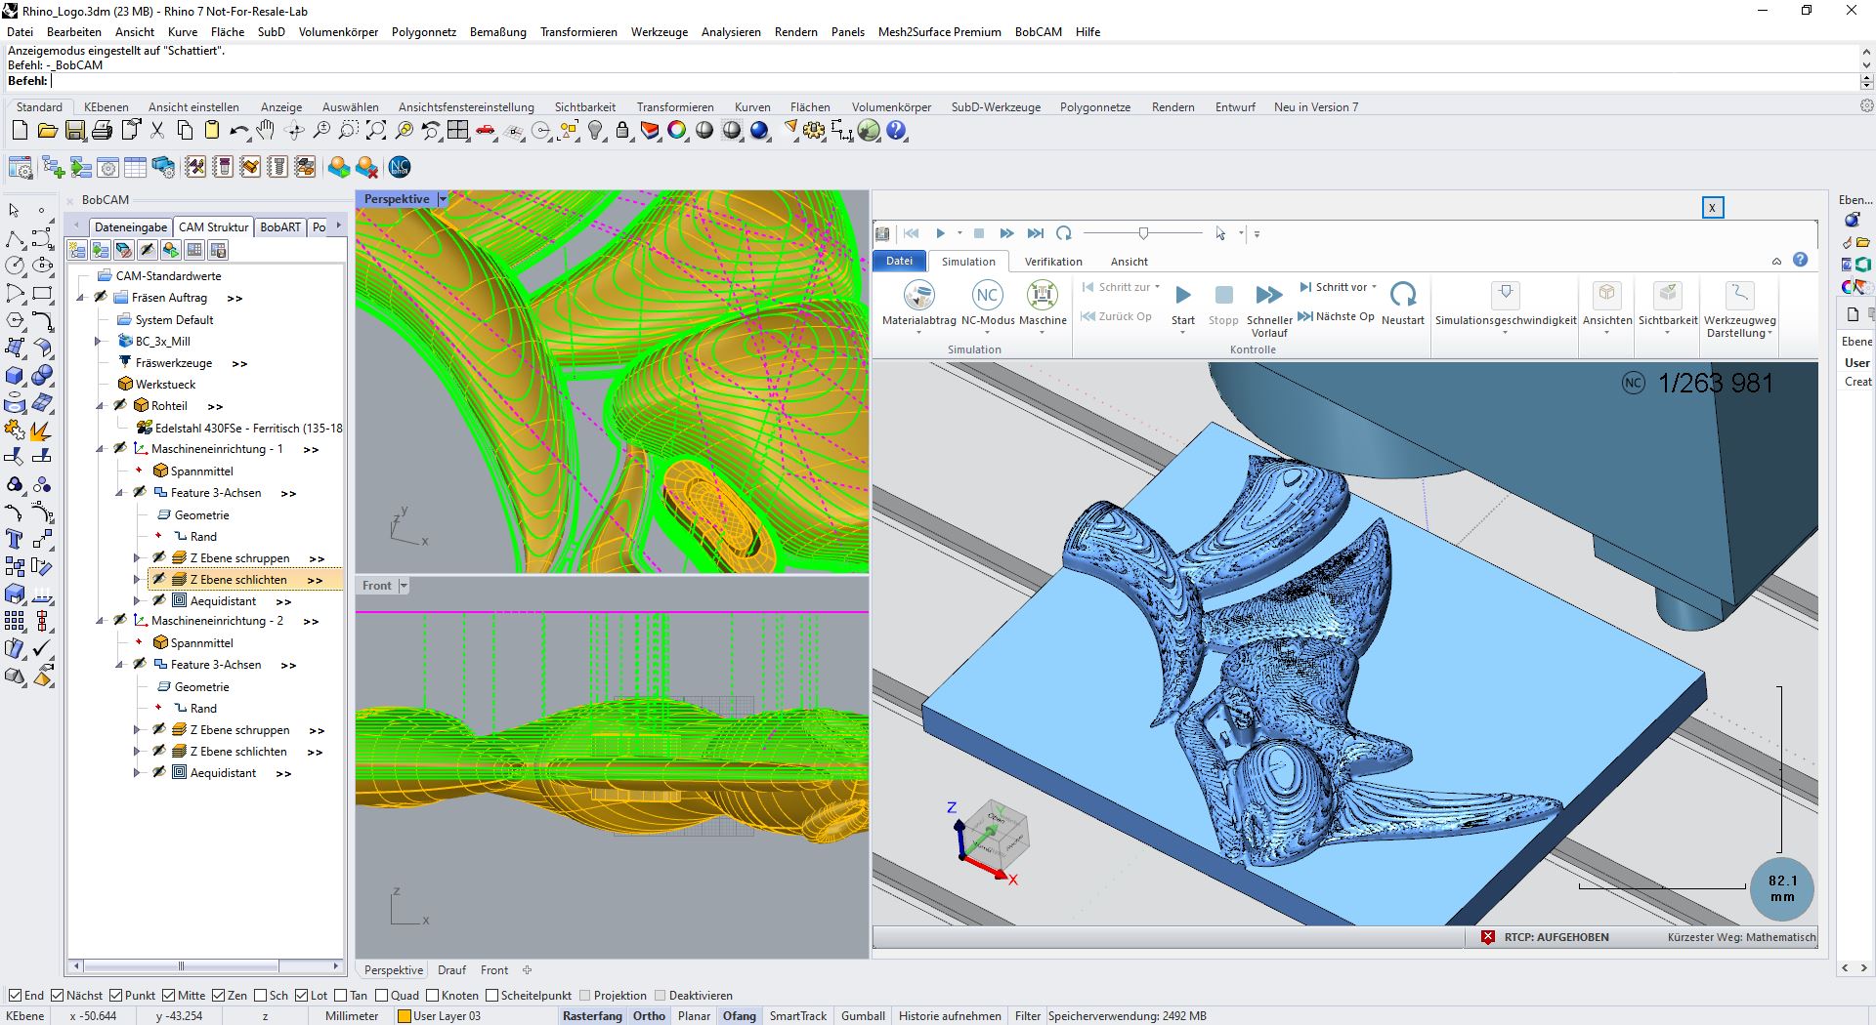1876x1025 pixels.
Task: Click the Print icon in standard toolbar
Action: pyautogui.click(x=102, y=131)
